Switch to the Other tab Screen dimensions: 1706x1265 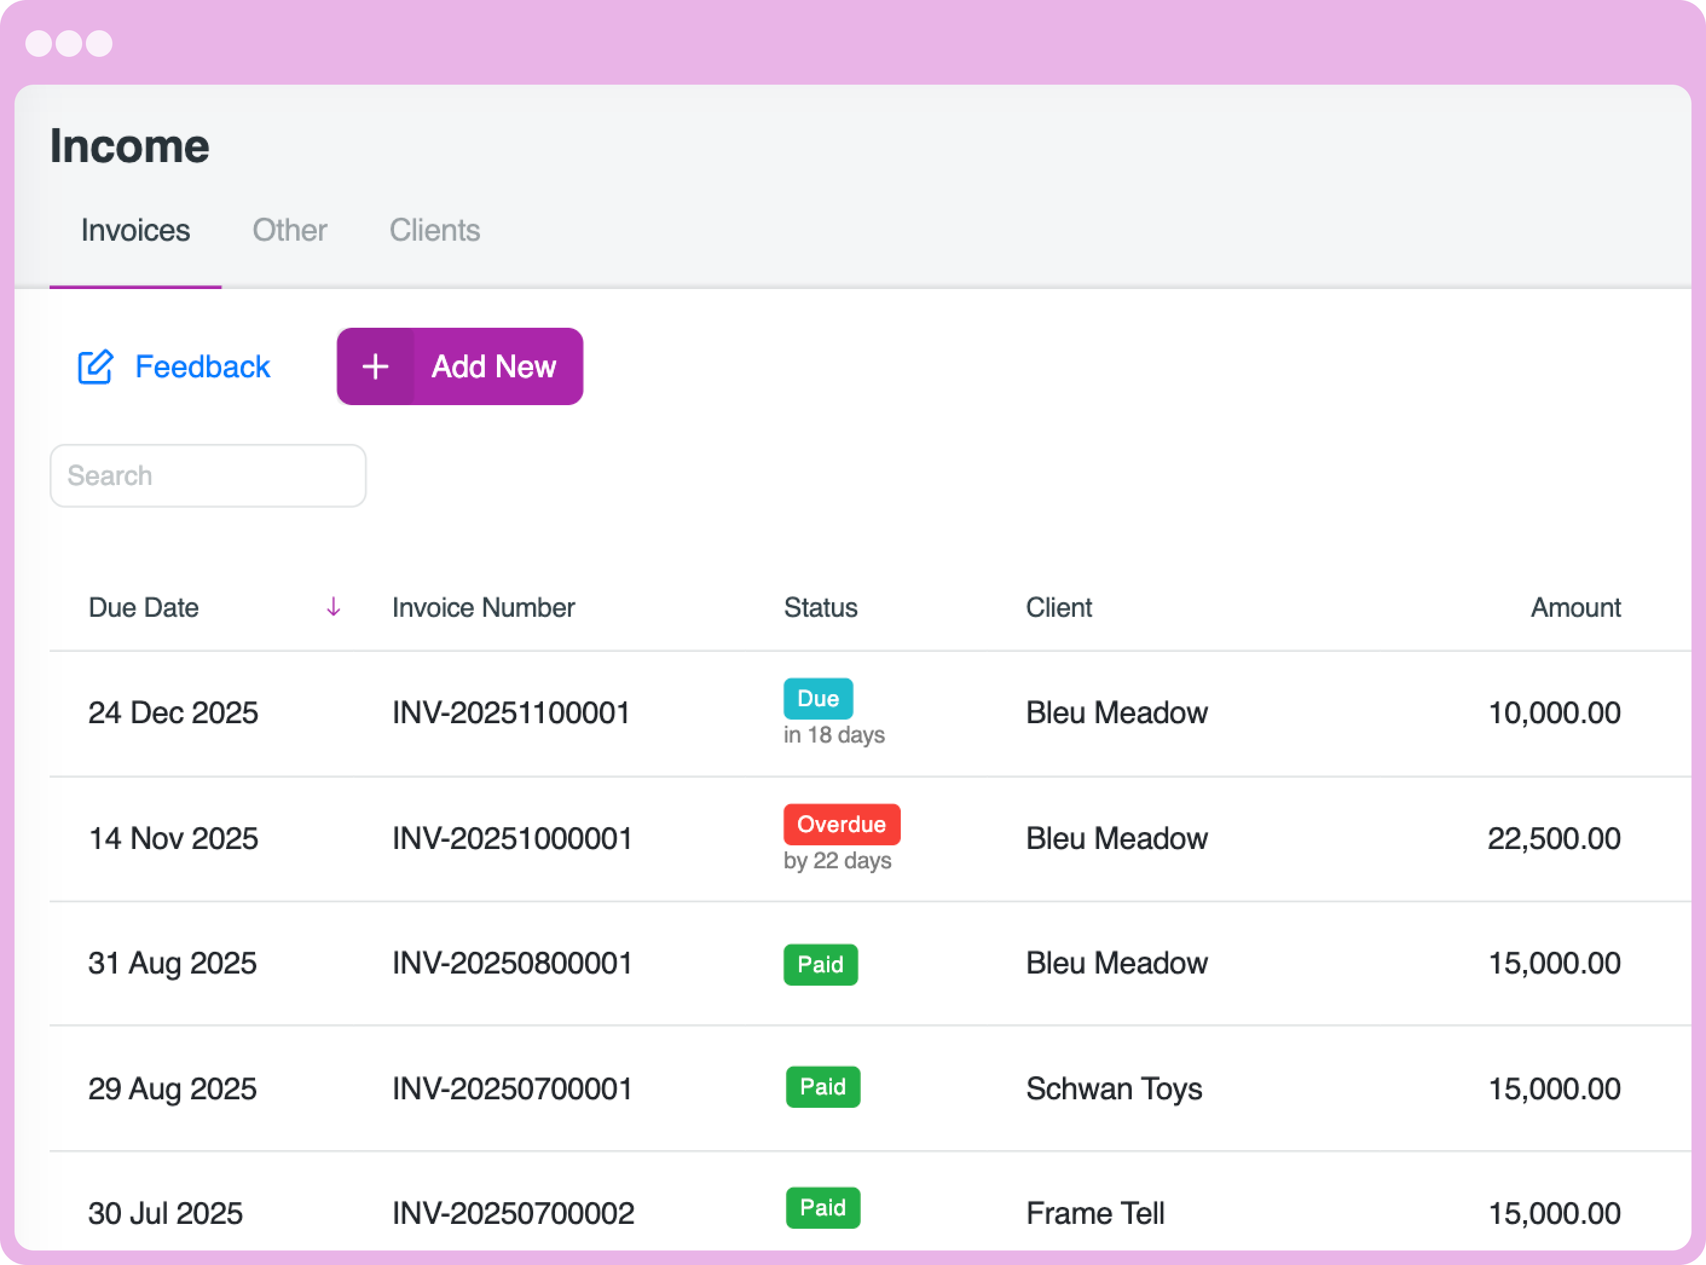click(x=290, y=230)
